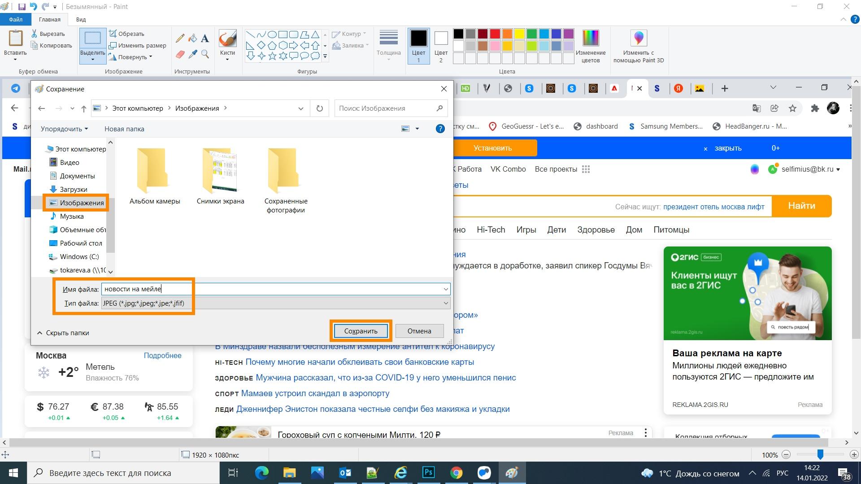Select the Pencil tool in Paint
The height and width of the screenshot is (484, 861).
[x=180, y=39]
